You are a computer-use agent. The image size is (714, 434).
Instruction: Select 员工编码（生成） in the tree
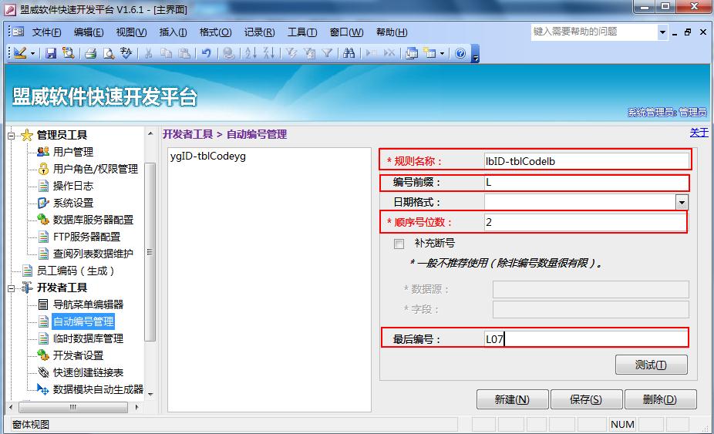click(x=75, y=271)
